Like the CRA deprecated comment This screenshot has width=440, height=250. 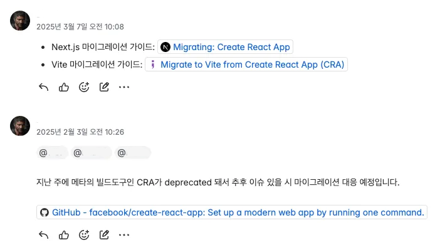(x=64, y=235)
